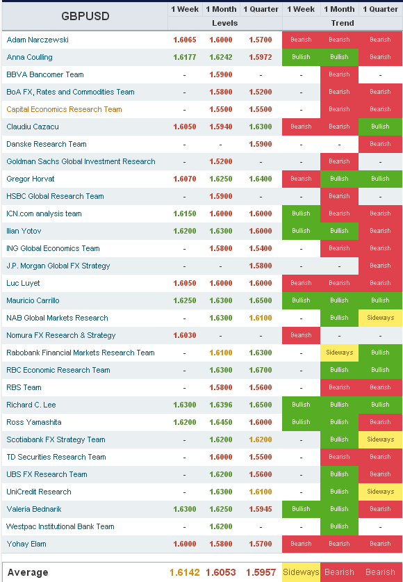Viewport: 403px width, 582px height.
Task: Open J.P. Morgan Global FX Strategy link
Action: (x=58, y=266)
